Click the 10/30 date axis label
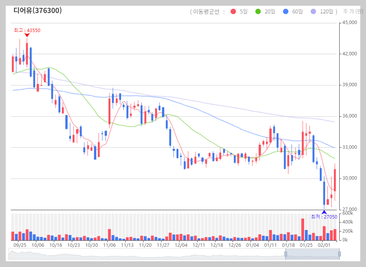 (x=92, y=245)
